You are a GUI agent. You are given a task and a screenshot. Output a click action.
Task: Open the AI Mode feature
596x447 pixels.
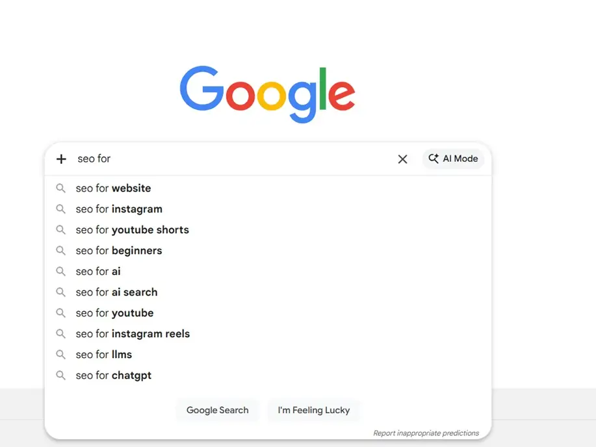453,159
